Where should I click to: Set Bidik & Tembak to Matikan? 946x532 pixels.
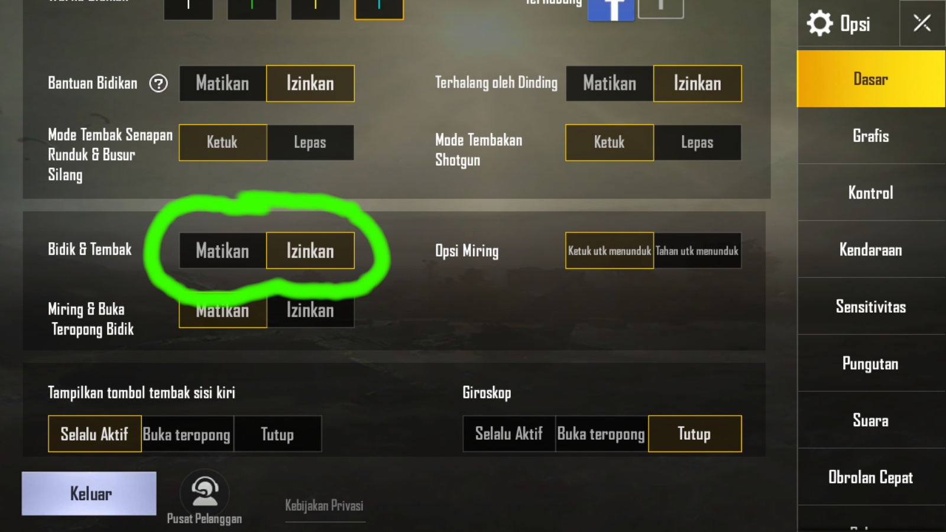click(223, 251)
